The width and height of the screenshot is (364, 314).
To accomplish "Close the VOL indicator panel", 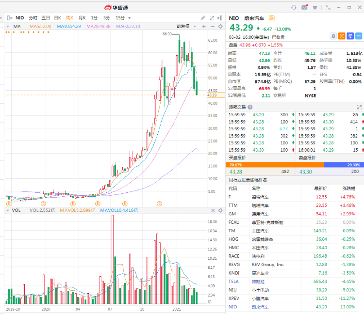I will [x=213, y=210].
